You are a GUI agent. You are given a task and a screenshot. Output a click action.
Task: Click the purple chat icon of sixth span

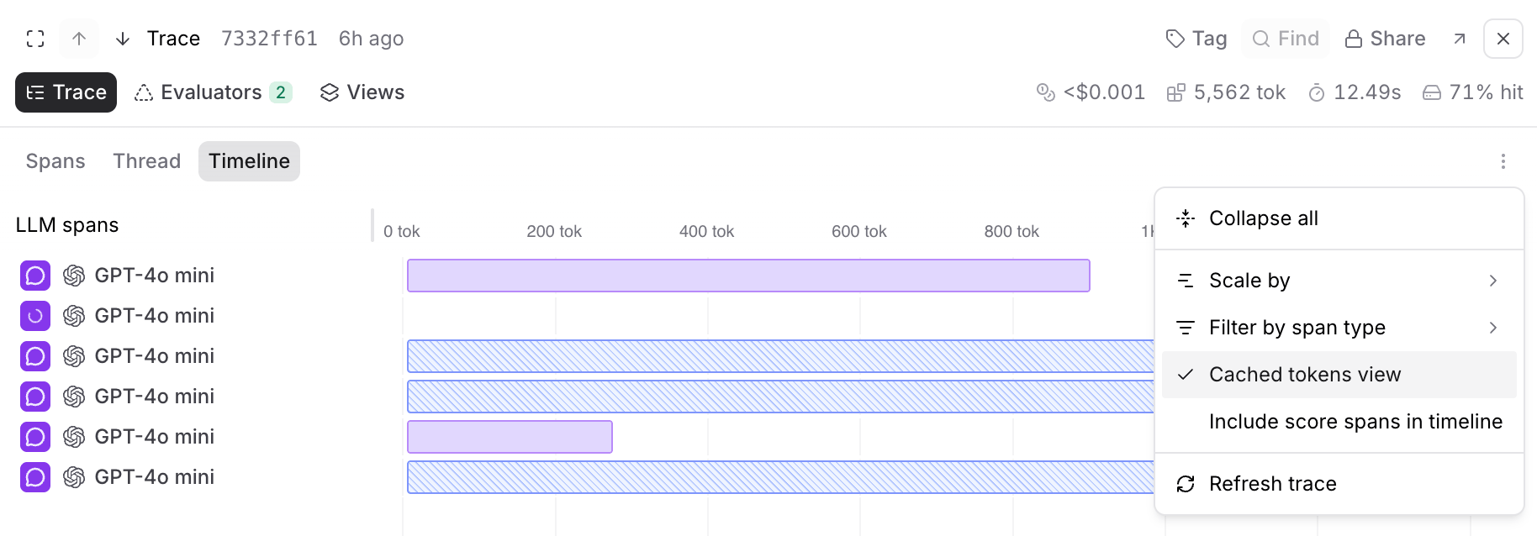coord(35,477)
